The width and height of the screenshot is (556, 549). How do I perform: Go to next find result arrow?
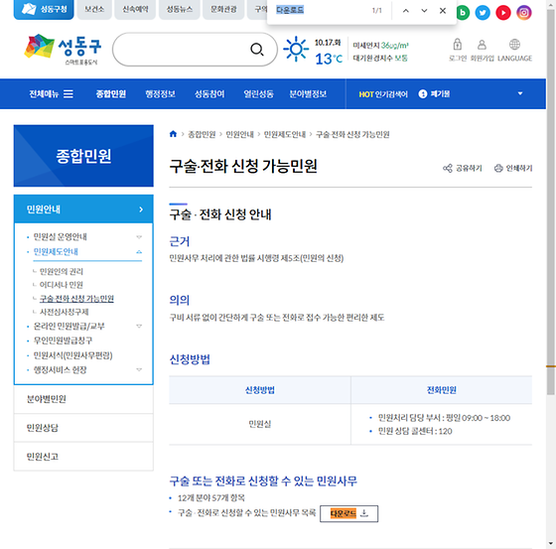[424, 11]
